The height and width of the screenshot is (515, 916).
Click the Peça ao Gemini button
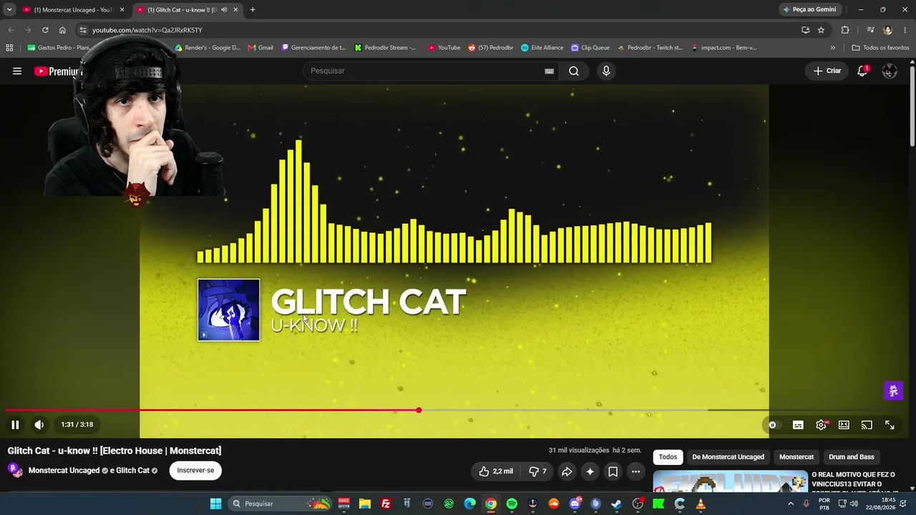click(810, 10)
